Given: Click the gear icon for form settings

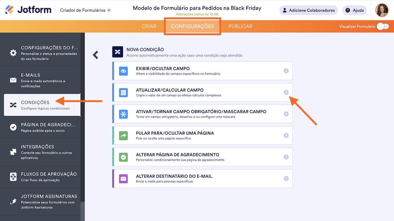Looking at the screenshot, I should 13,53.
